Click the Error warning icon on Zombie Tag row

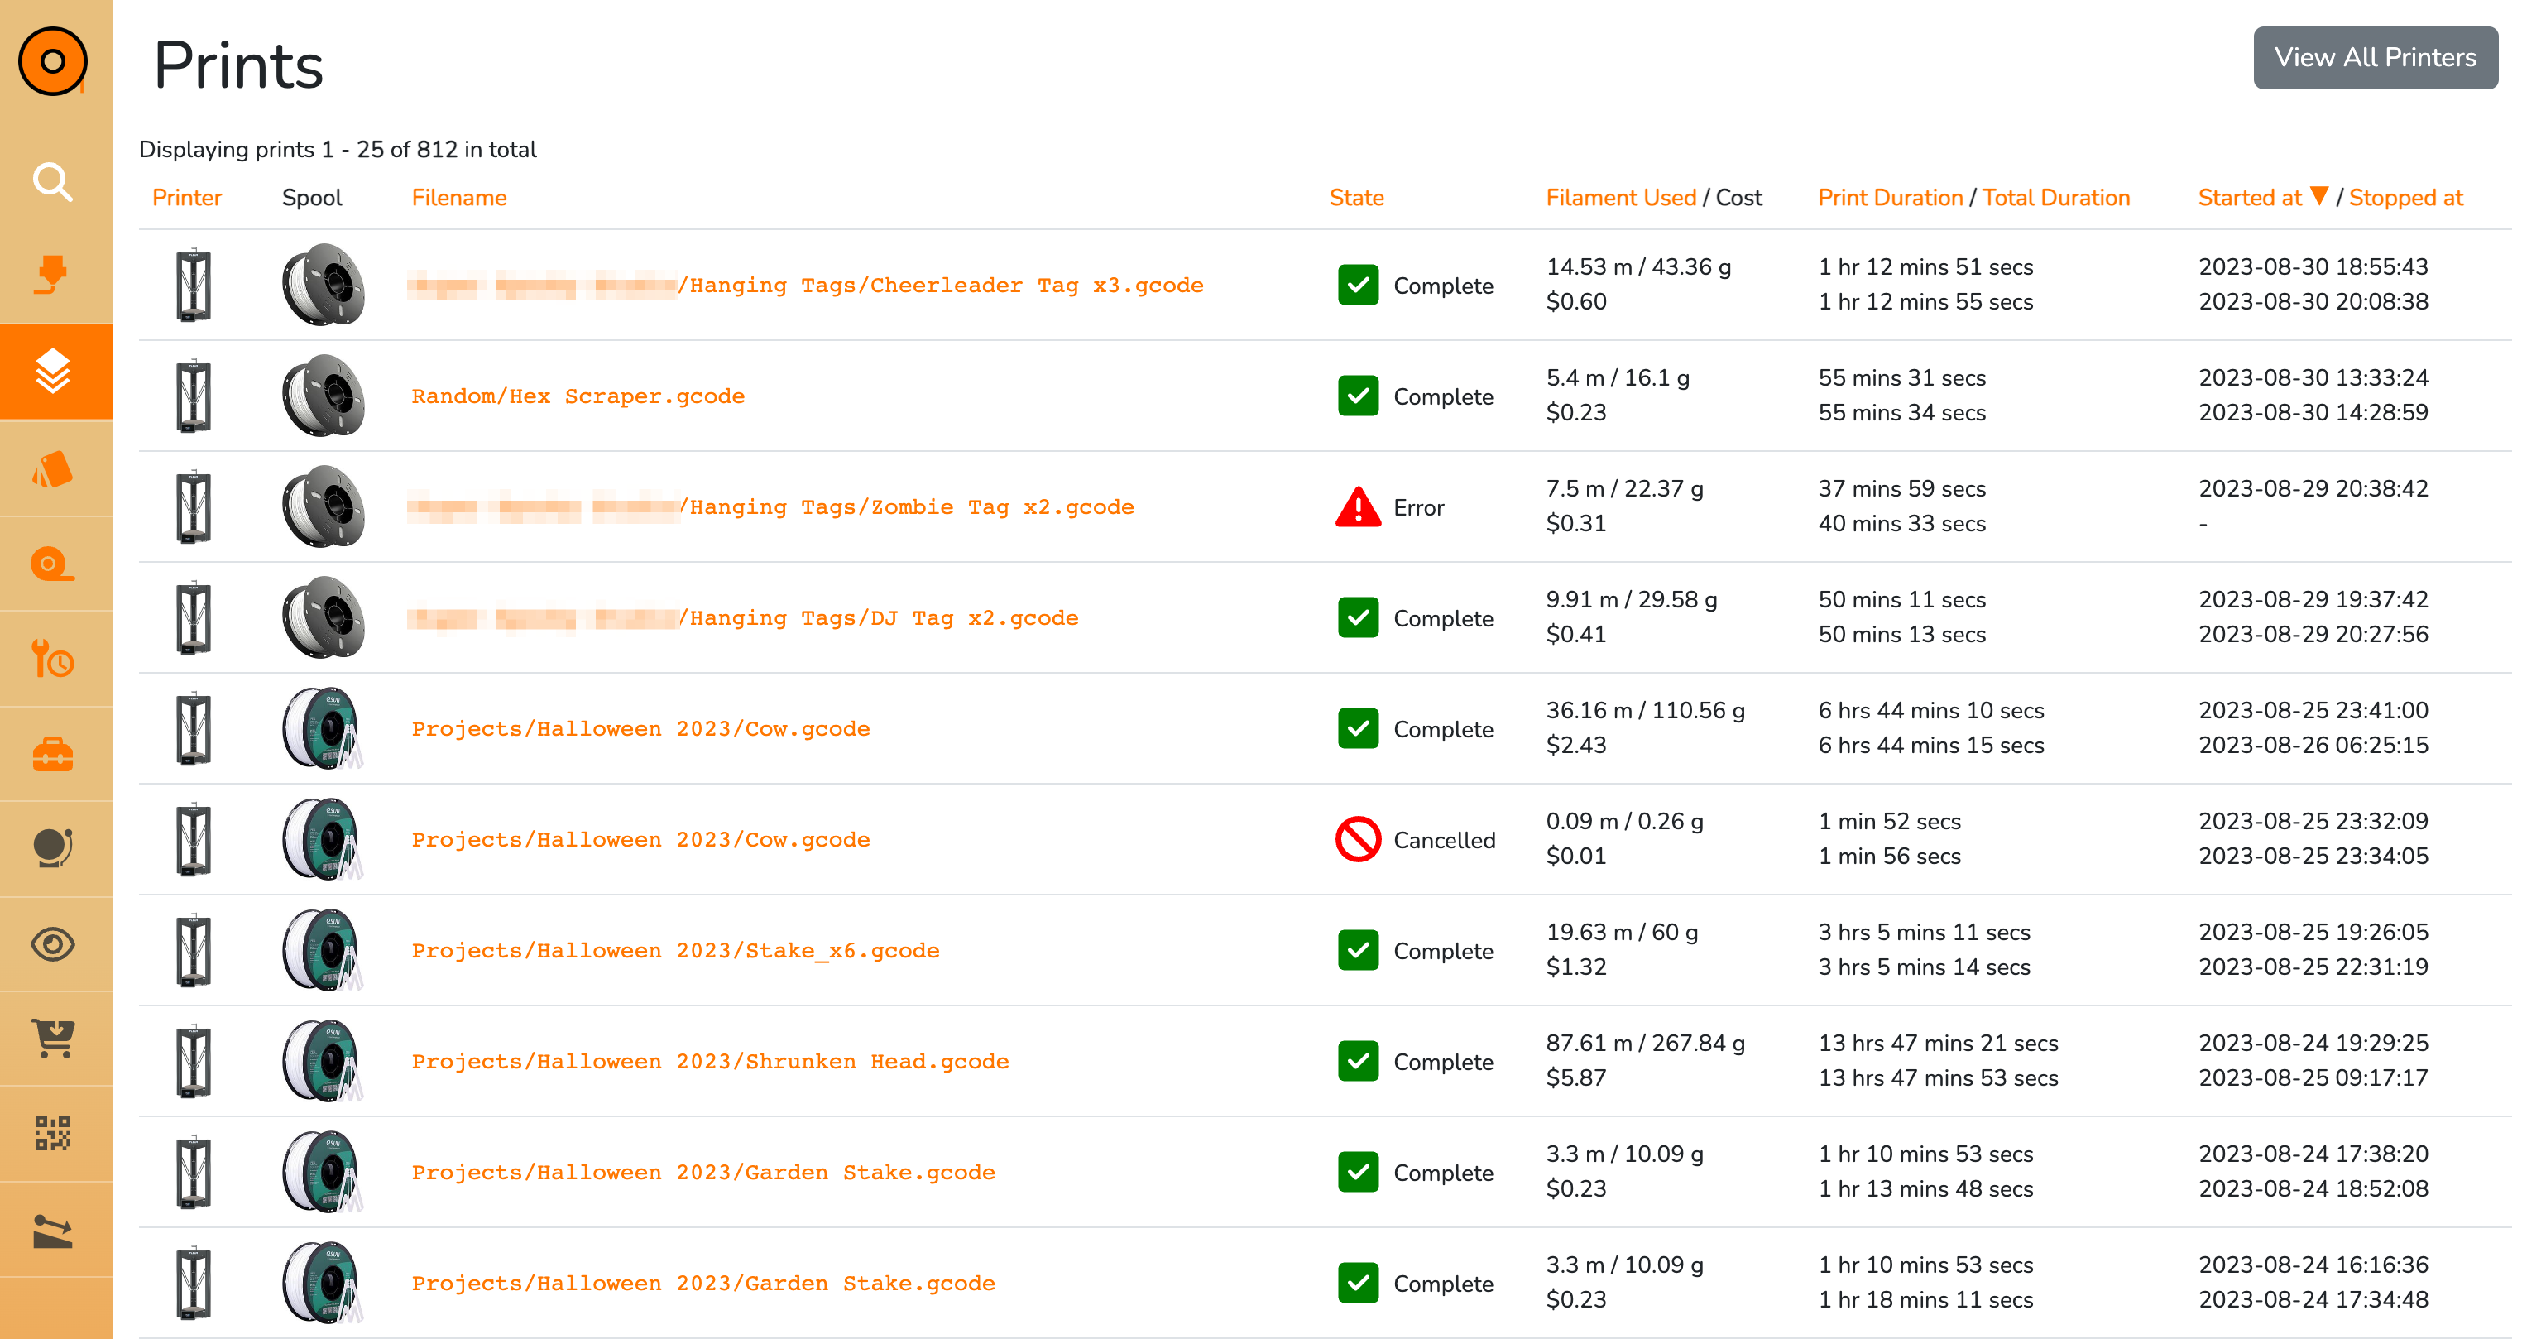click(1357, 506)
